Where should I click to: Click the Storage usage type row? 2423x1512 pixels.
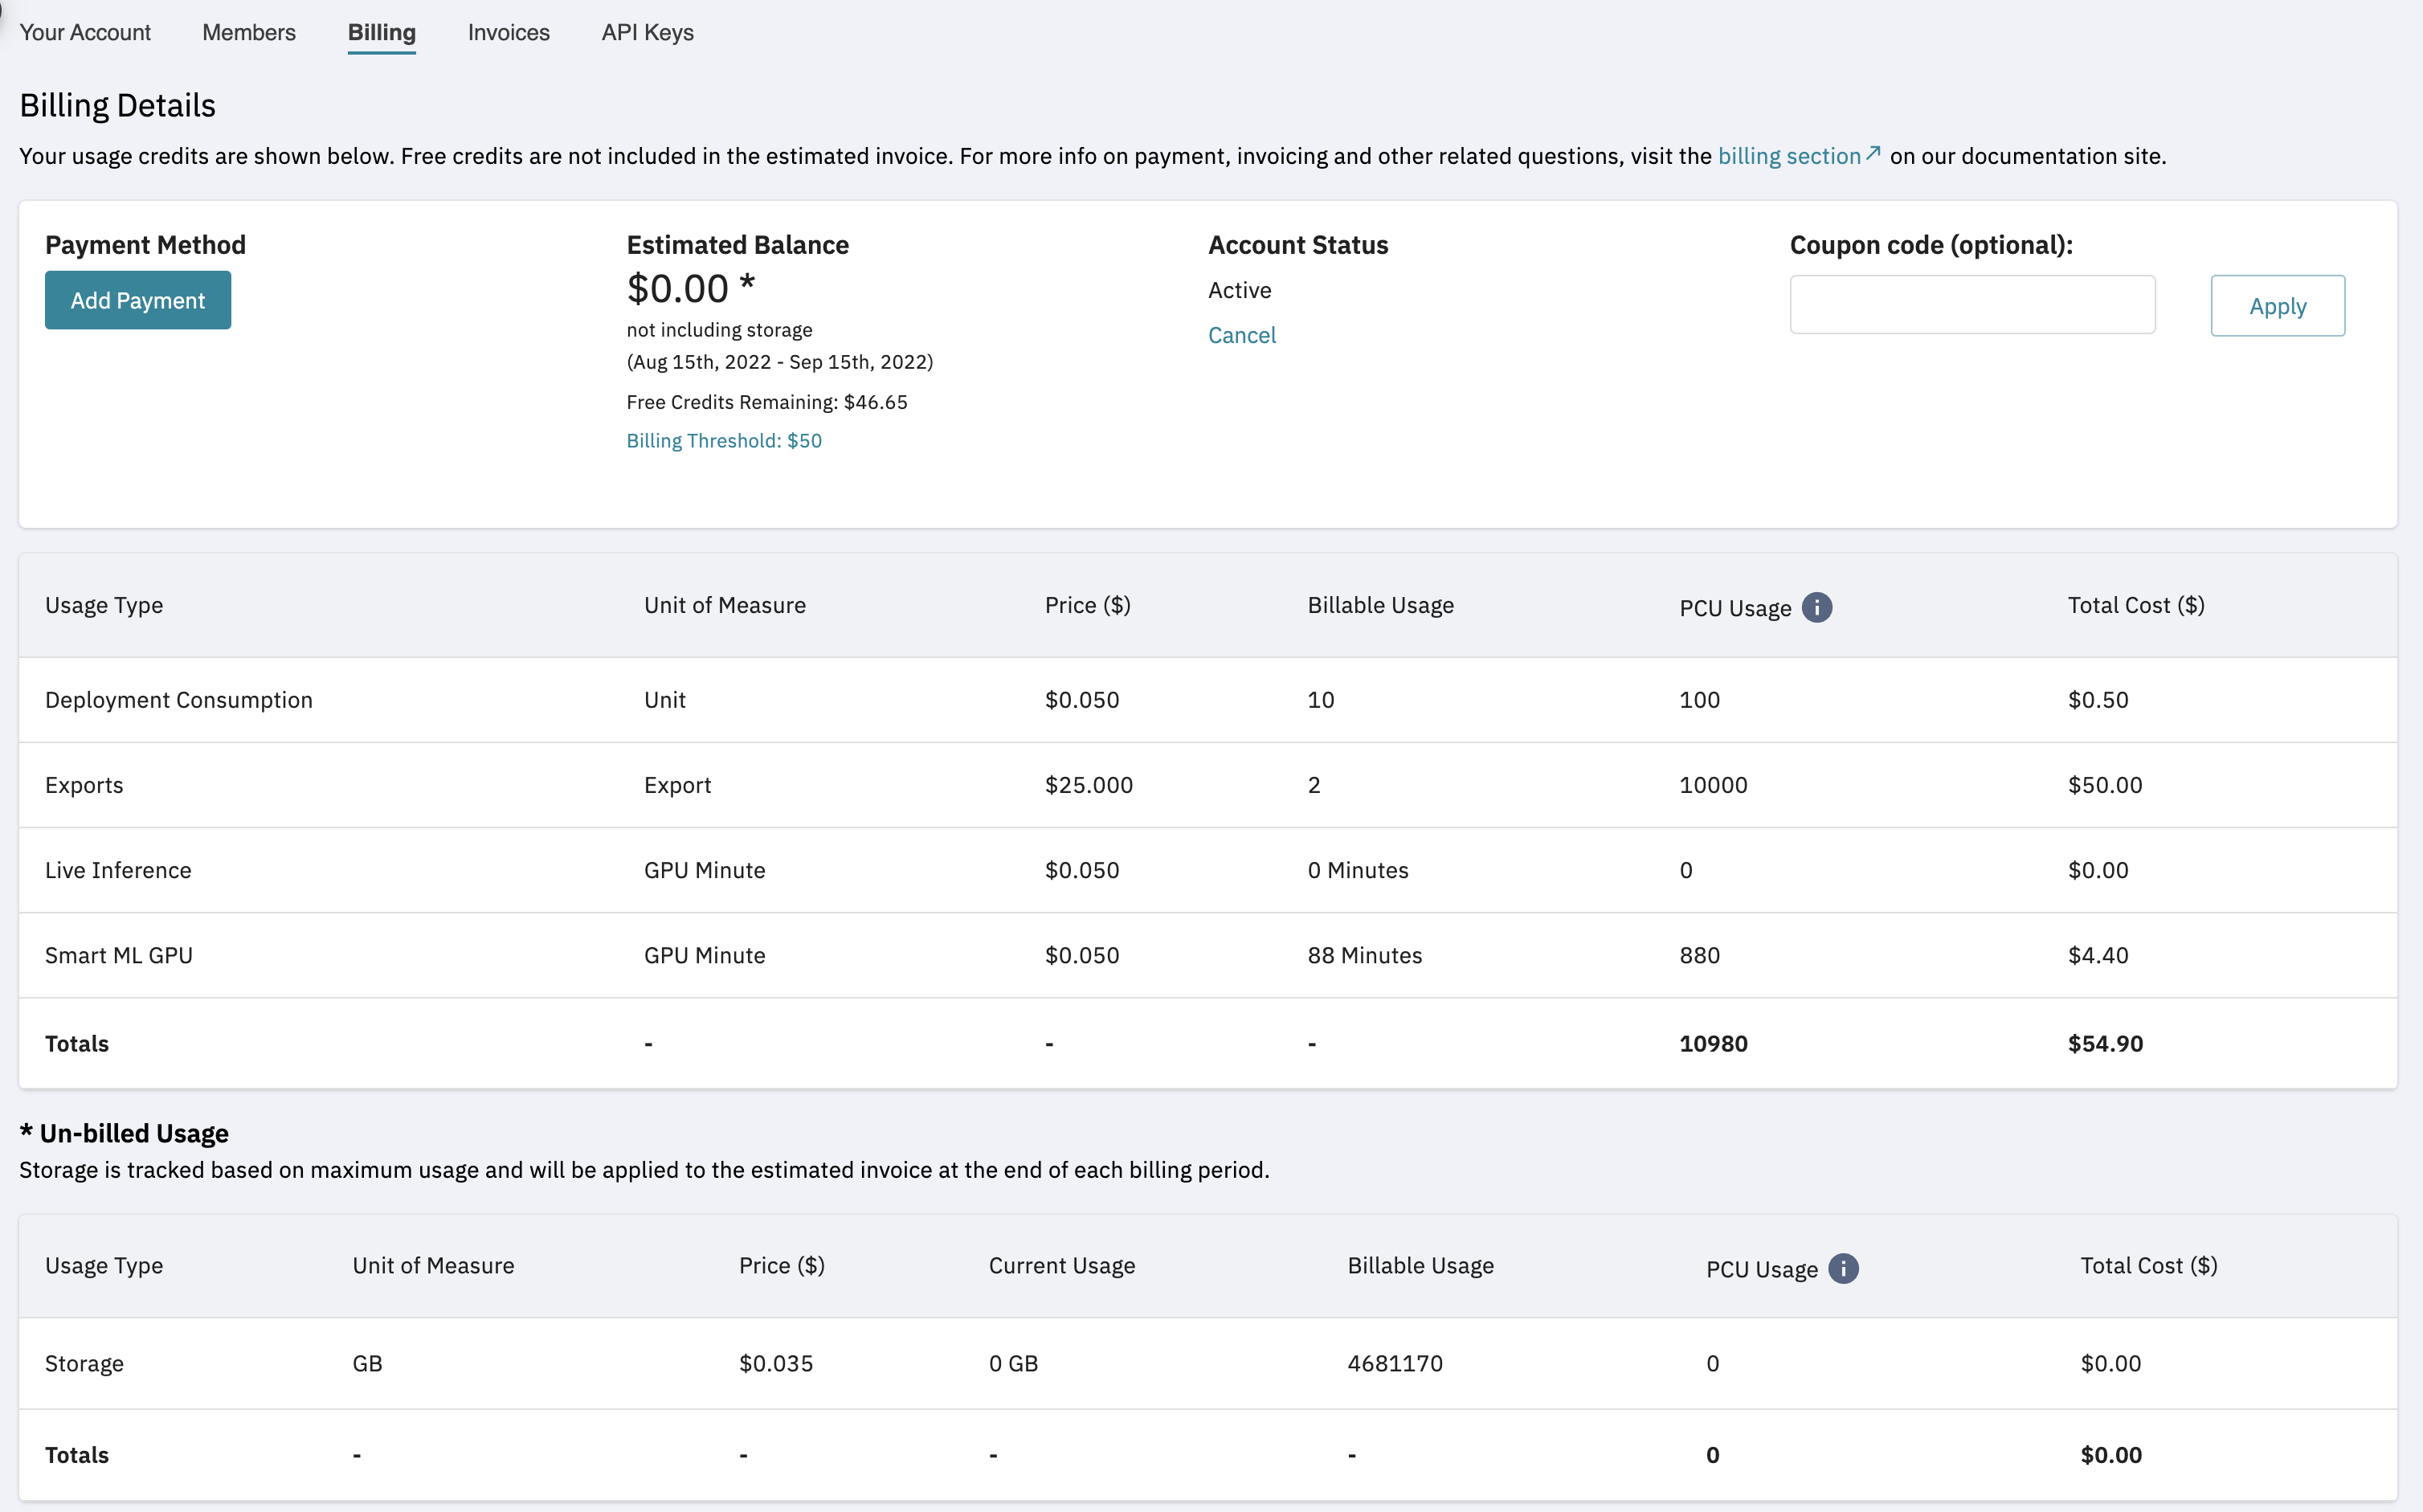tap(84, 1364)
